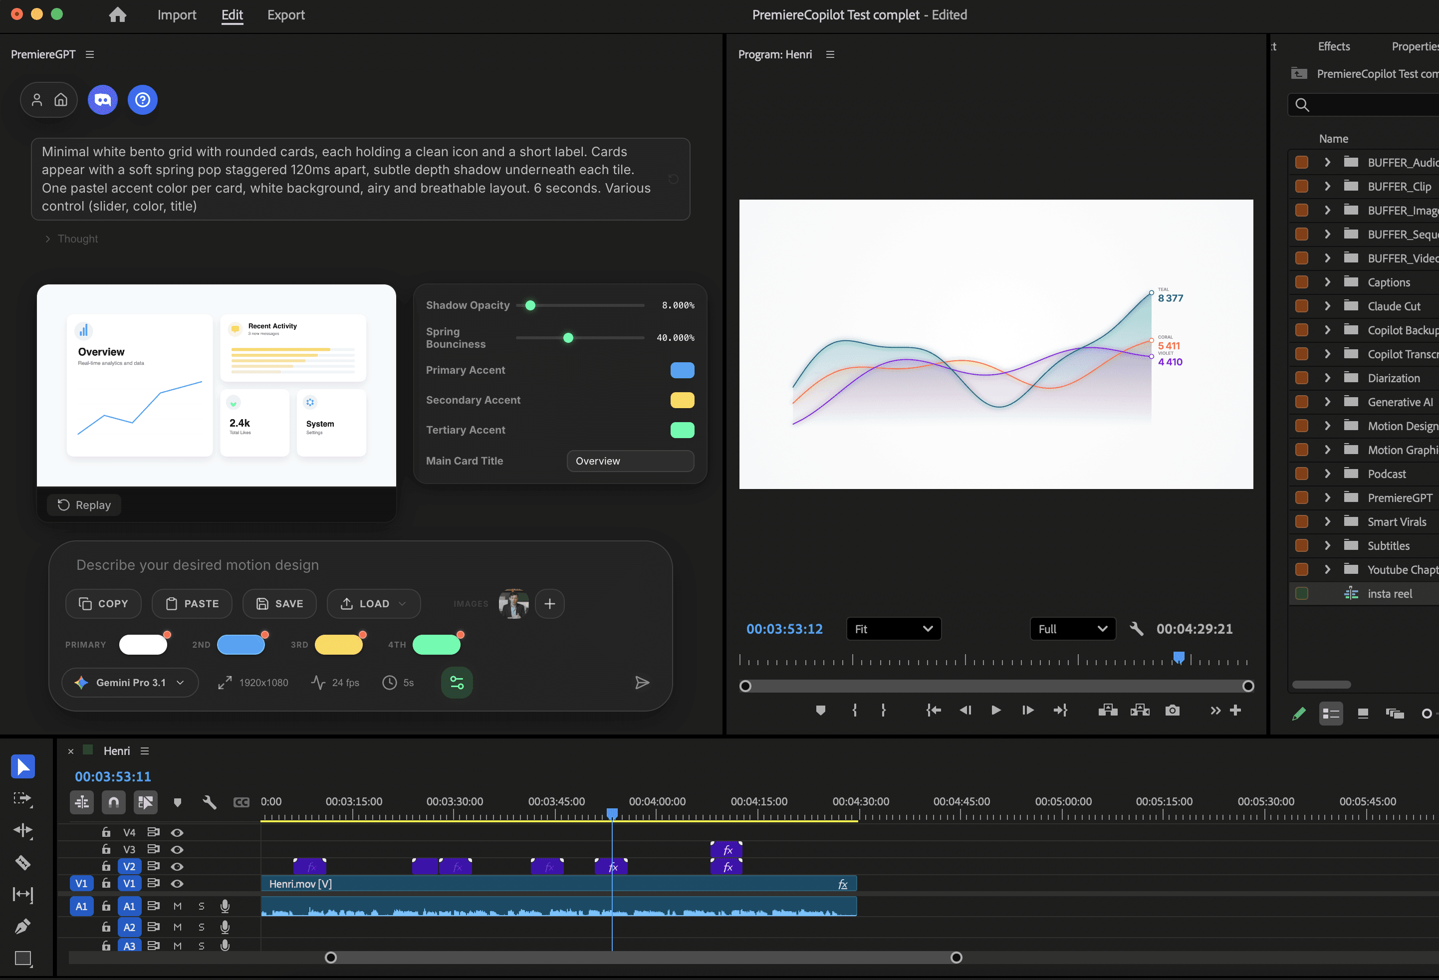The width and height of the screenshot is (1439, 980).
Task: Click the Replay button under the bento preview
Action: [84, 504]
